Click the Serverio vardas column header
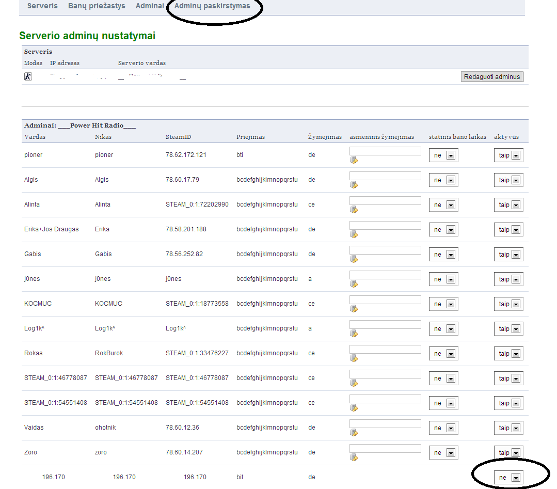Screen dimensions: 557x489 click(x=142, y=63)
